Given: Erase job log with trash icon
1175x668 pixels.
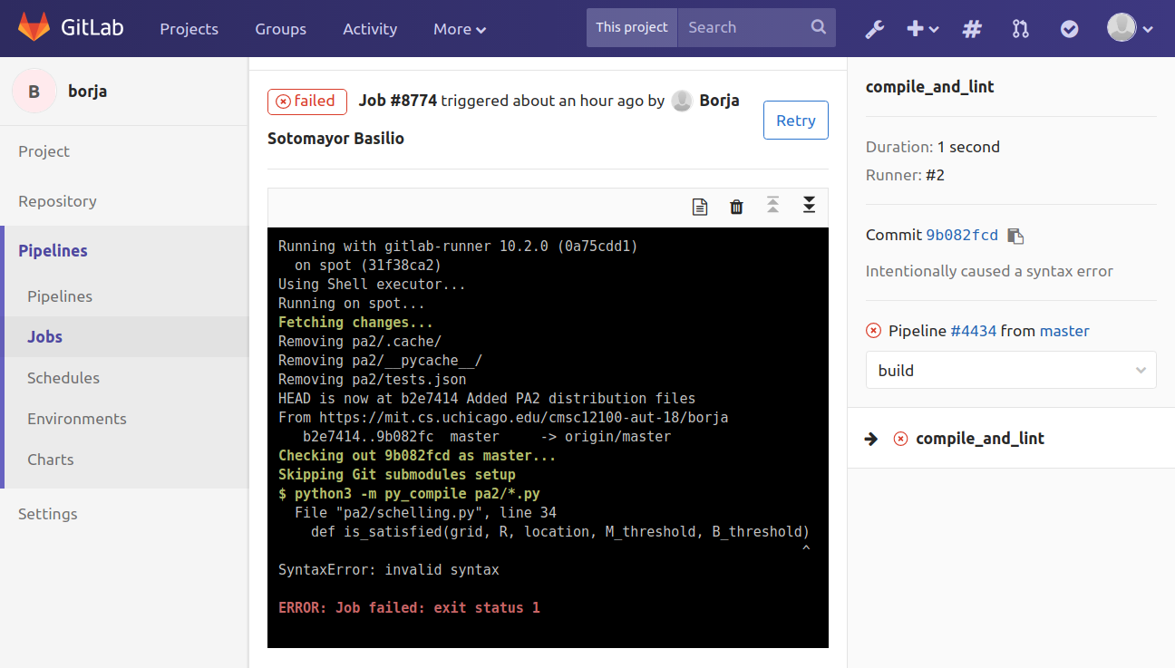Looking at the screenshot, I should pyautogui.click(x=736, y=207).
